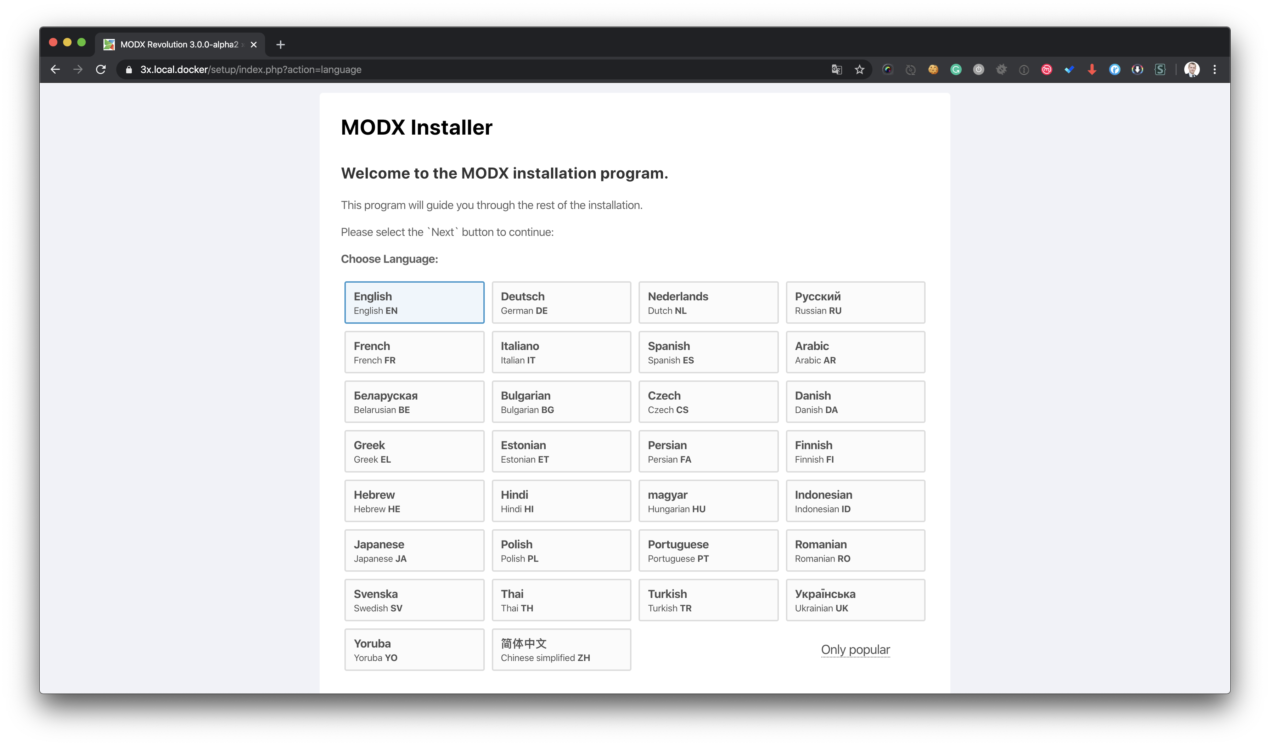Open the Grammarly extension
The height and width of the screenshot is (746, 1270).
click(x=956, y=69)
